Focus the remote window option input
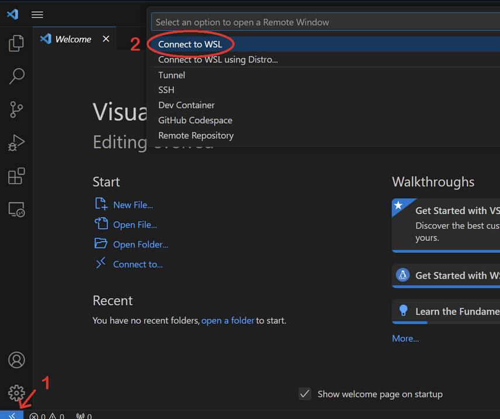 325,22
